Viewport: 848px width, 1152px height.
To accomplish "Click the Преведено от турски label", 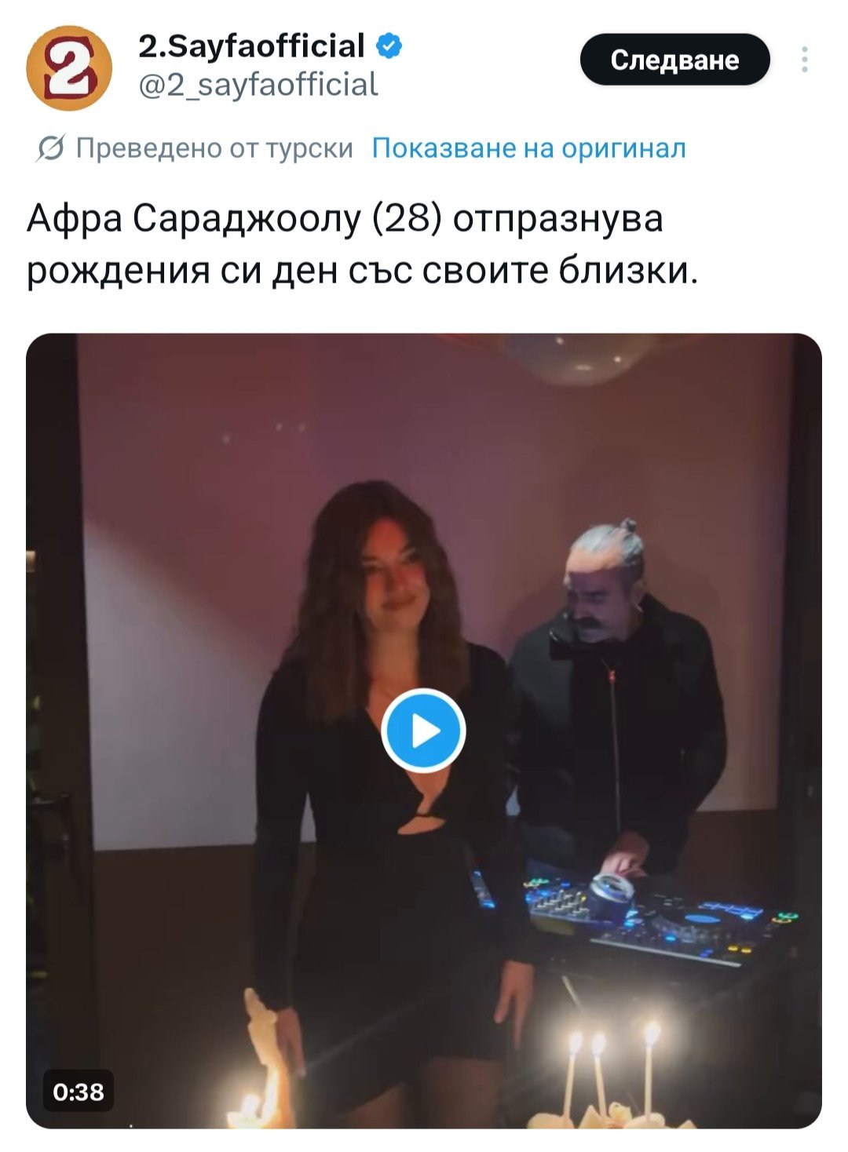I will (x=214, y=148).
